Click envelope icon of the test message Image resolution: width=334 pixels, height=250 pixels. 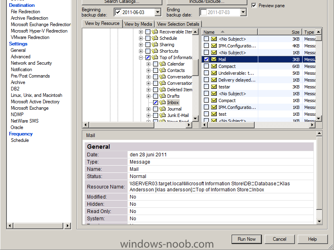click(x=214, y=114)
